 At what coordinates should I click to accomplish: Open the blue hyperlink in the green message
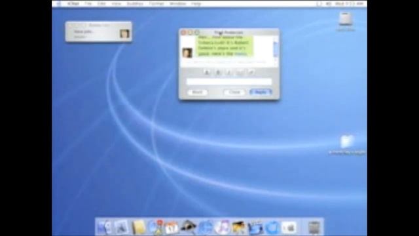coord(240,54)
